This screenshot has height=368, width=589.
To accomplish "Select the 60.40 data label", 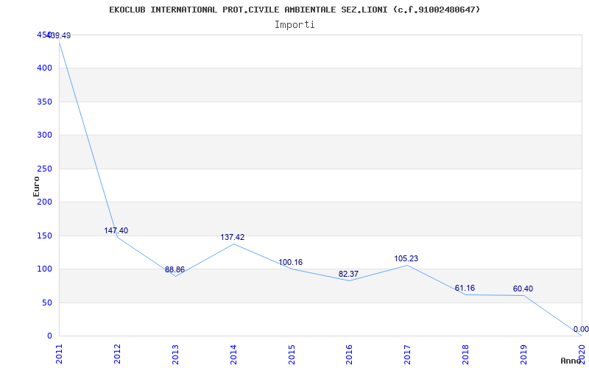I will tap(523, 289).
